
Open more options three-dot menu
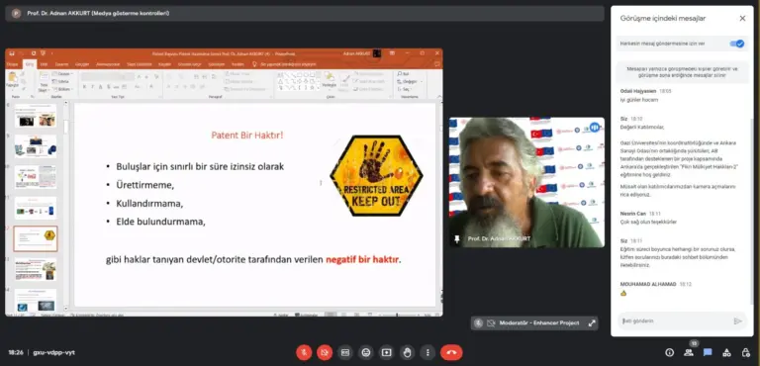pos(427,352)
